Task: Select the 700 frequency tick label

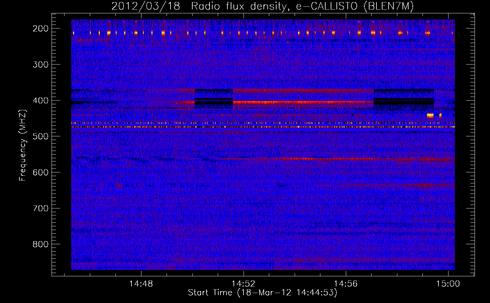Action: pos(41,208)
